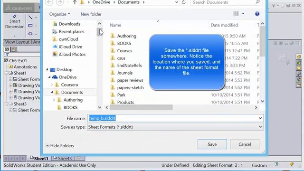Click the navigation pane scroll-down arrow
Viewport: 304px width, 171px height.
(100, 107)
